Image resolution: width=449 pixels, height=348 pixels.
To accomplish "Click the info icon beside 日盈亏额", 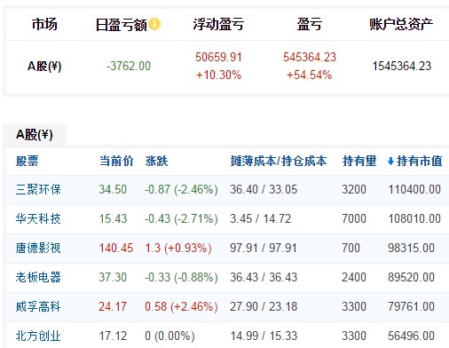I will 154,24.
